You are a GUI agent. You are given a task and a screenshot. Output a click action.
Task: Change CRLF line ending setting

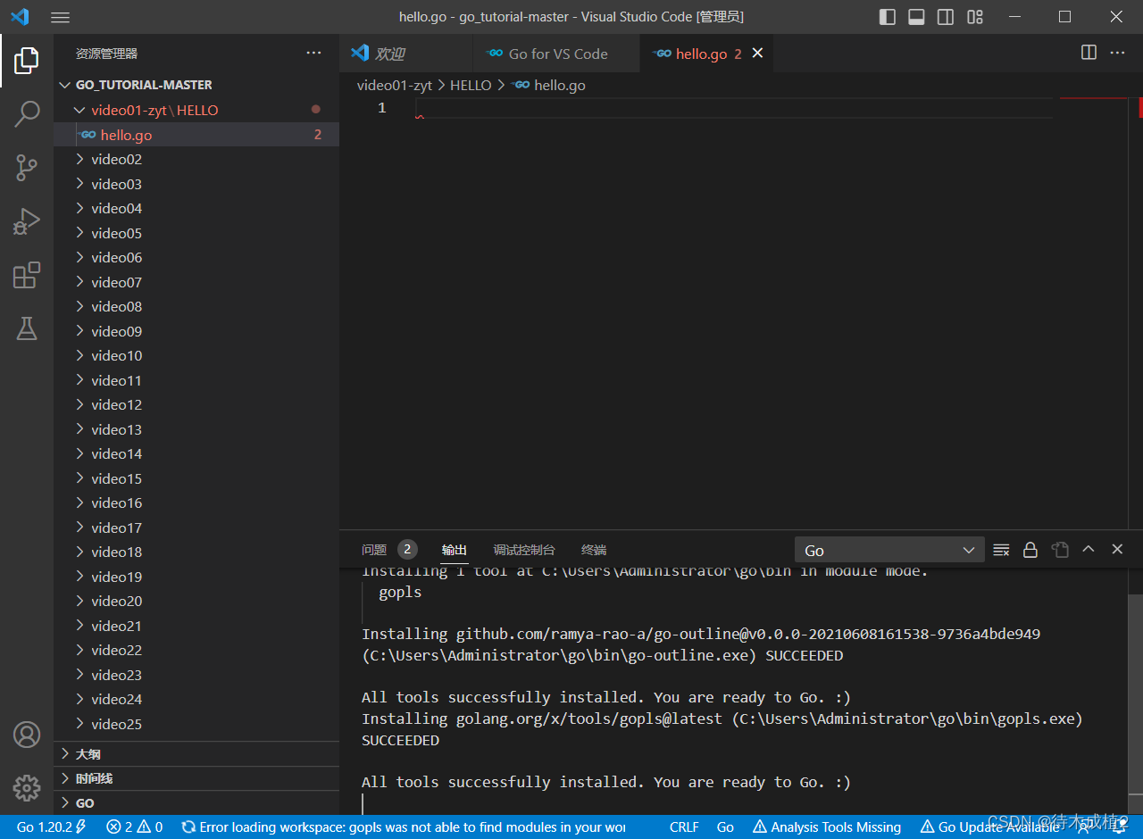pos(684,827)
